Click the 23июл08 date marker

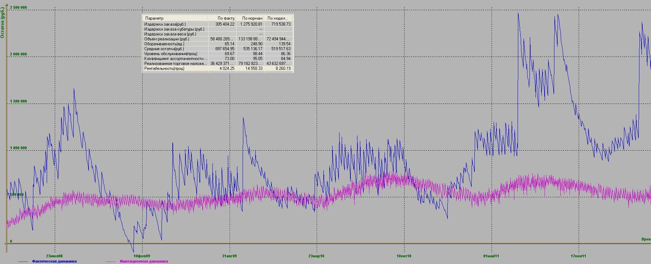[54, 256]
